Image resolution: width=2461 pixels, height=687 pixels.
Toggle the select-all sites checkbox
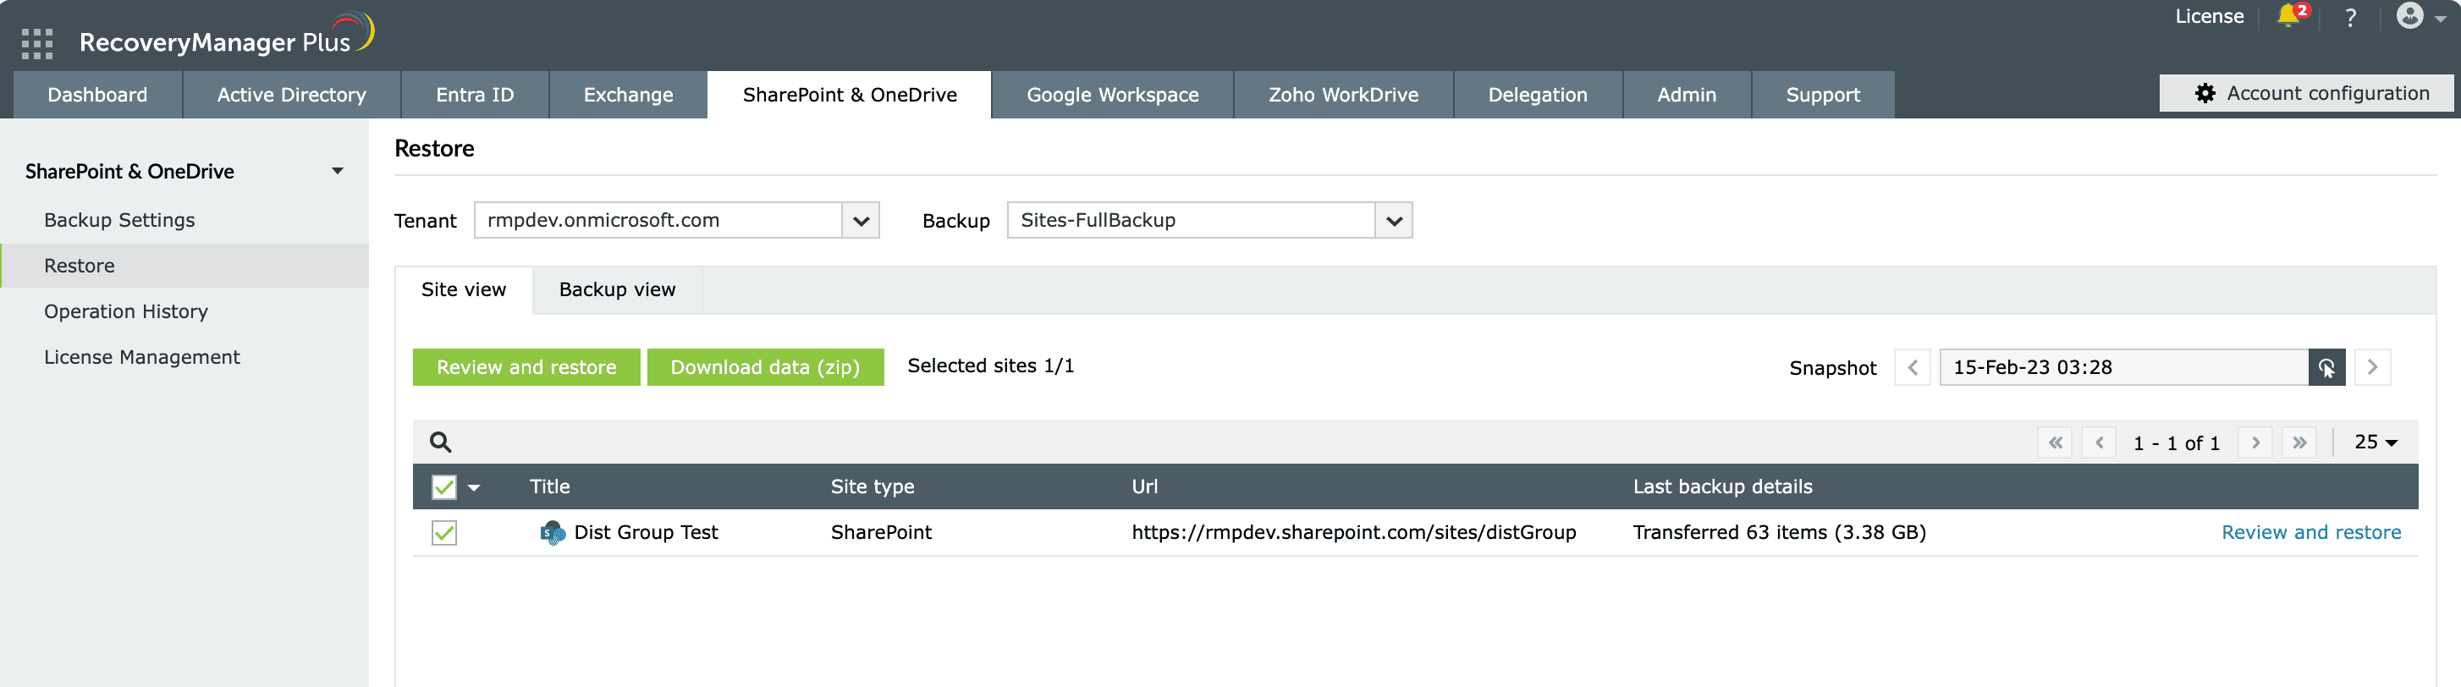(444, 487)
